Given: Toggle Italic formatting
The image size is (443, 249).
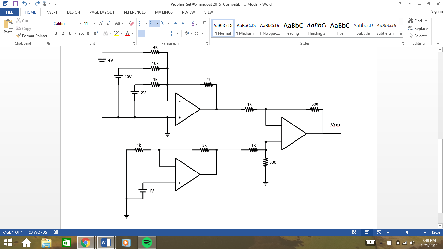Looking at the screenshot, I should click(63, 33).
